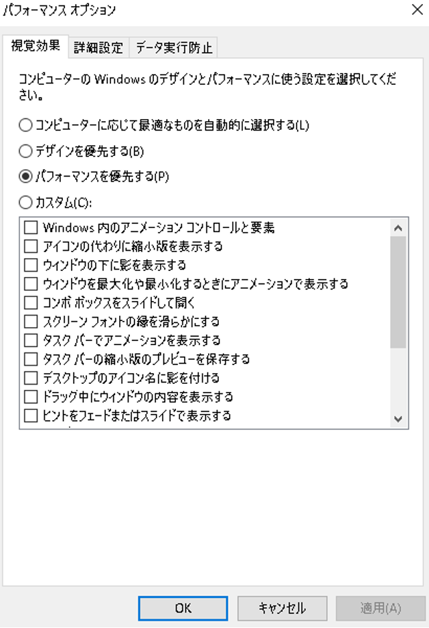Enable コンボ ボックスをスライドして開く option
Image resolution: width=429 pixels, height=628 pixels.
[x=31, y=303]
